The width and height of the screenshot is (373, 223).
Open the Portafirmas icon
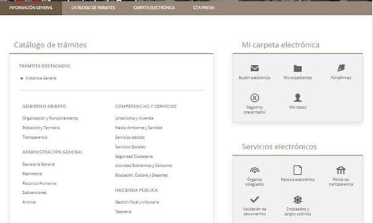(x=341, y=68)
